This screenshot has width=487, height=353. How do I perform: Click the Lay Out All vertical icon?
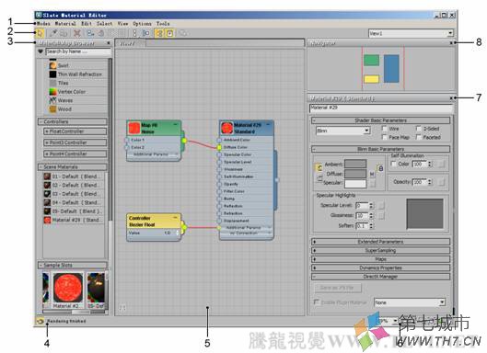(x=134, y=33)
